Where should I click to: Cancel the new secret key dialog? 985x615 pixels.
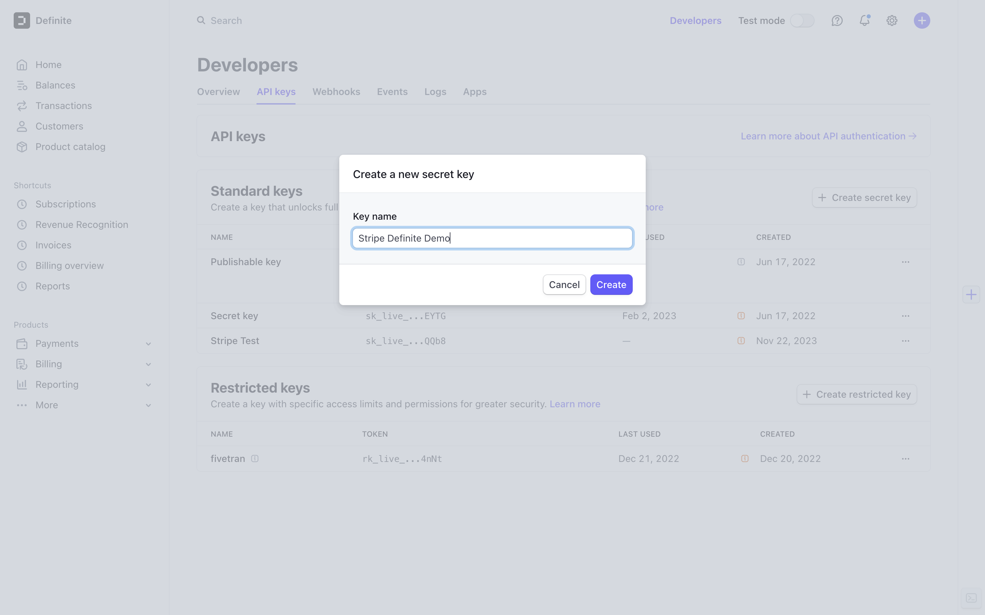pyautogui.click(x=564, y=285)
